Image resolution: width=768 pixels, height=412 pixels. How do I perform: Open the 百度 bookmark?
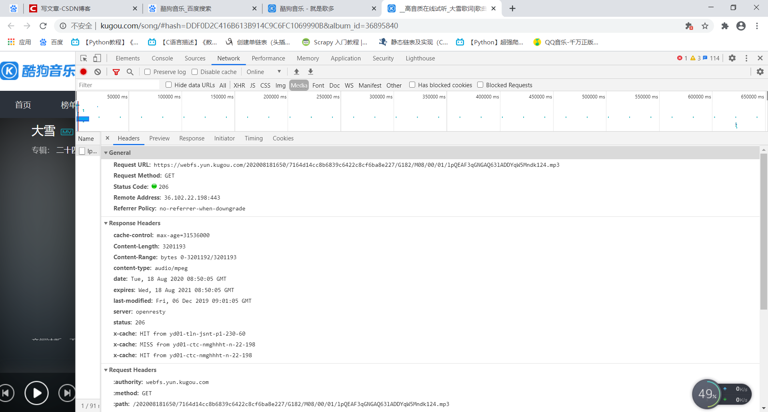coord(52,42)
